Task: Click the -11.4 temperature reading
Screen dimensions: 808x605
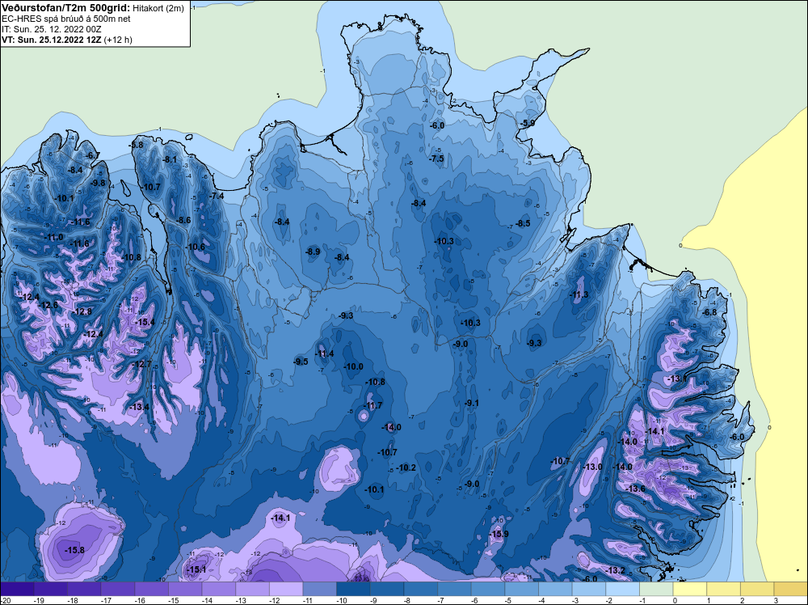Action: click(324, 353)
